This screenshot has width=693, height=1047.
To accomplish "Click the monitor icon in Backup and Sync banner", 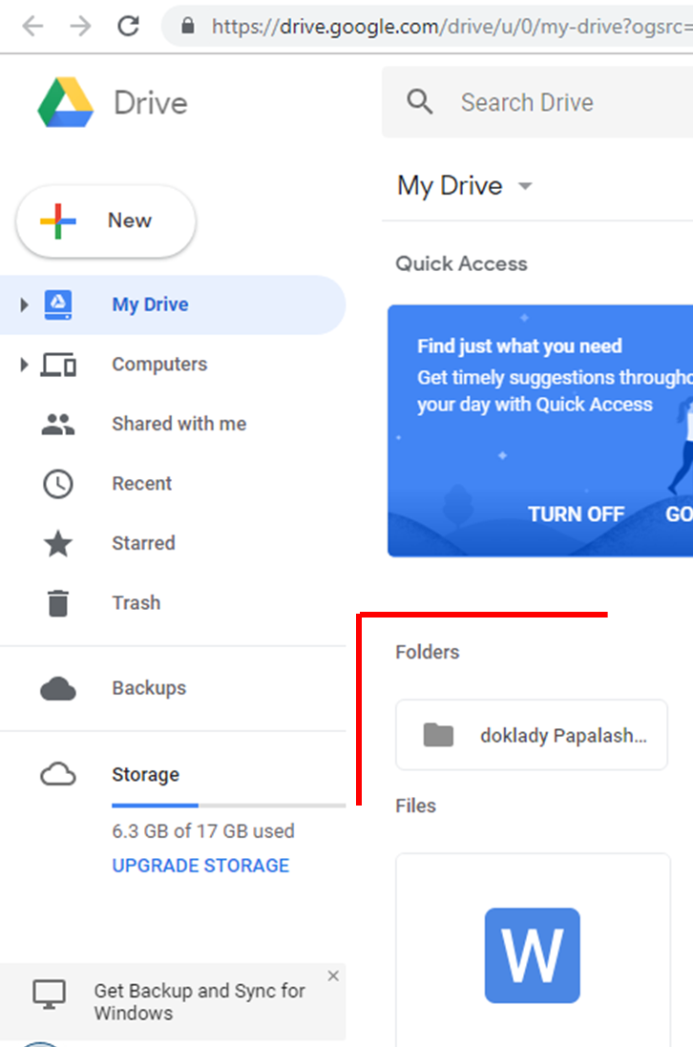I will pos(50,995).
